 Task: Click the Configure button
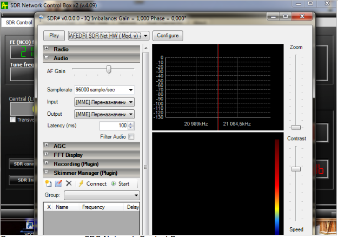coord(168,36)
